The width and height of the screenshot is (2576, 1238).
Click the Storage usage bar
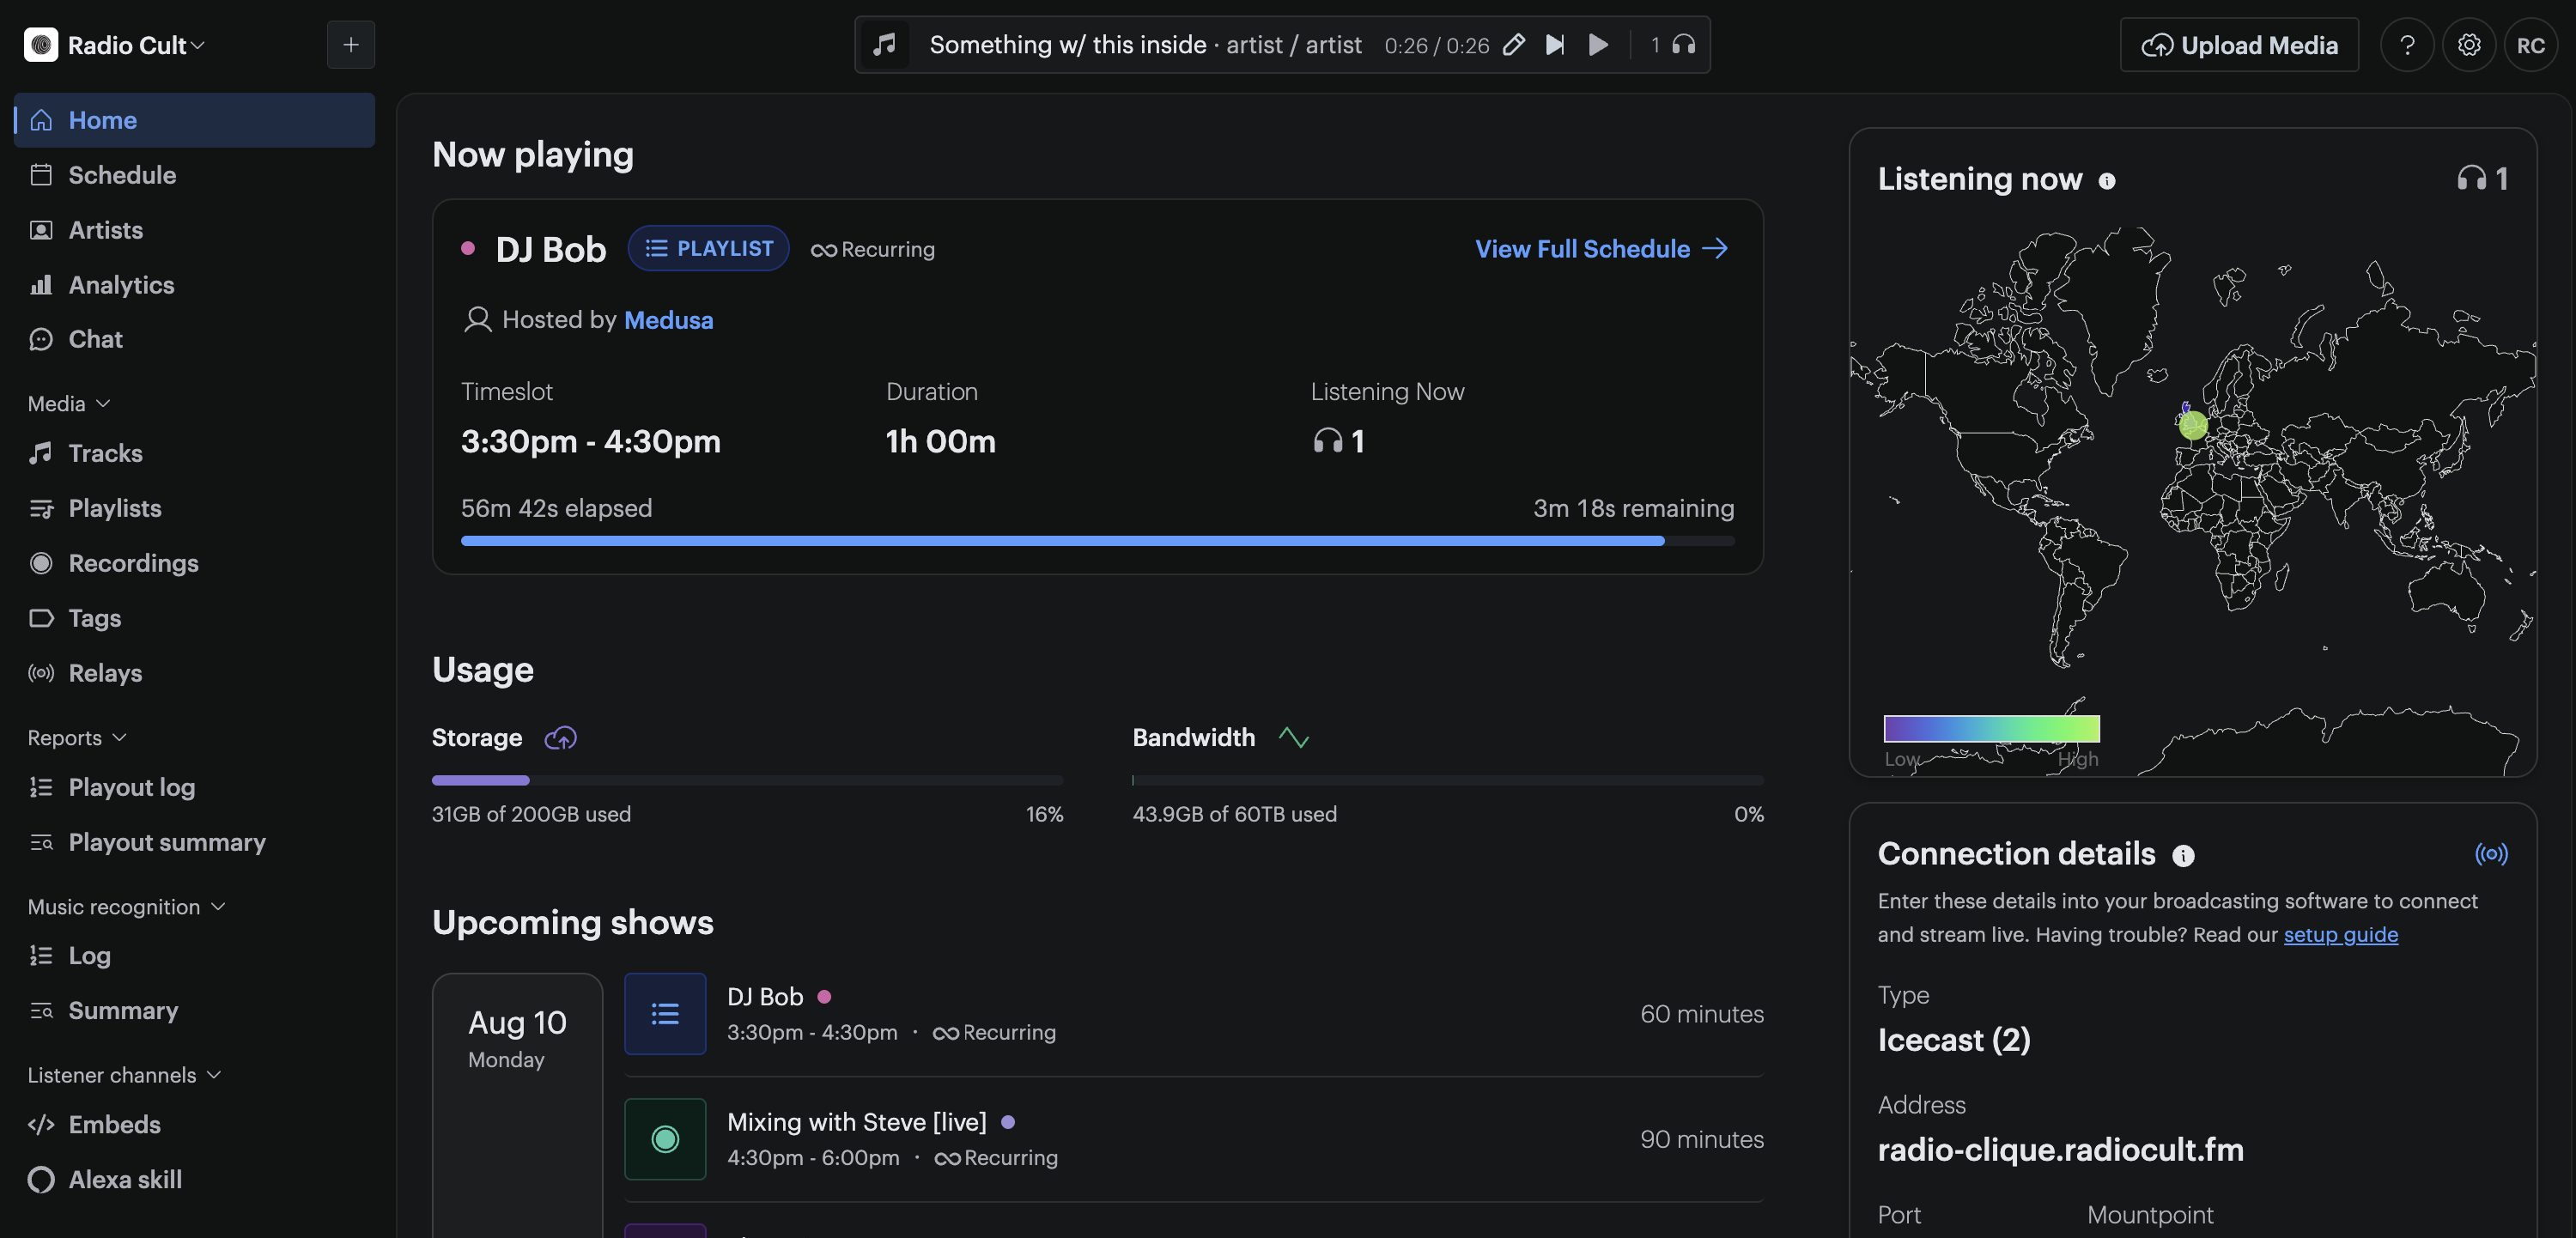click(747, 780)
